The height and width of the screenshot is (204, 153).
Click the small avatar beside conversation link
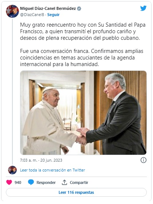12,170
